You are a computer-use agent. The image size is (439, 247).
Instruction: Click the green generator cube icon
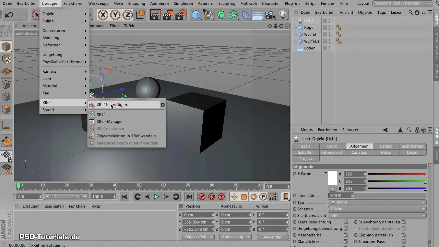click(x=221, y=15)
